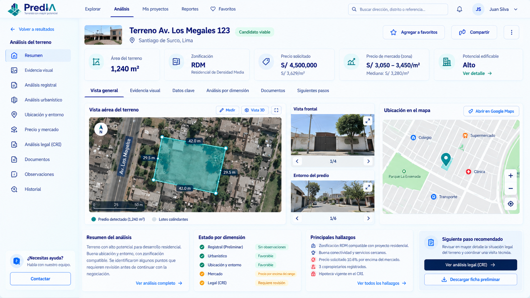
Task: Open the three-dot more options menu
Action: tap(511, 32)
